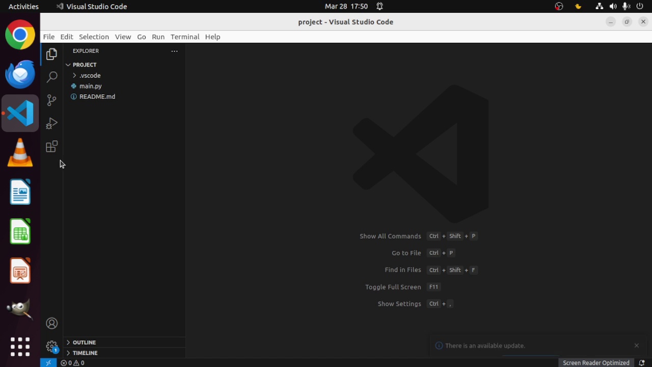Dismiss the available update notification
The height and width of the screenshot is (367, 652).
[x=636, y=346]
